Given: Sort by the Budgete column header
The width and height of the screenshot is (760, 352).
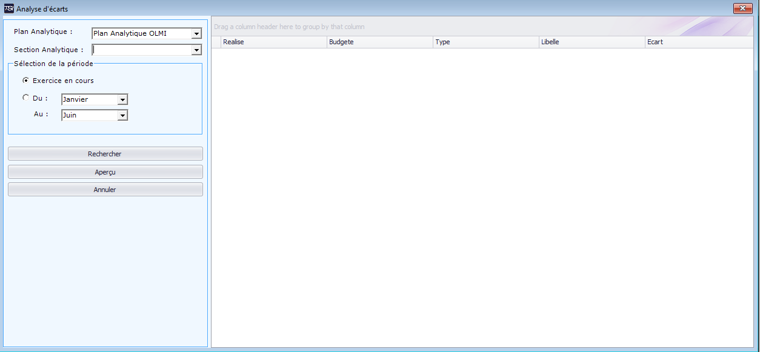Looking at the screenshot, I should click(380, 42).
